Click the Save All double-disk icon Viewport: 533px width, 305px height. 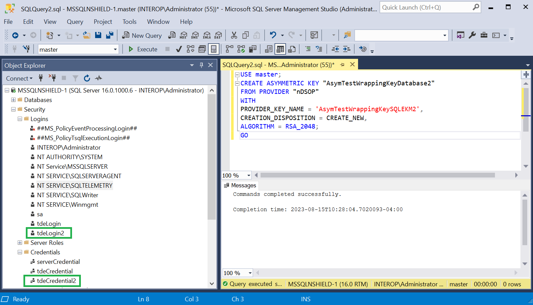[109, 35]
